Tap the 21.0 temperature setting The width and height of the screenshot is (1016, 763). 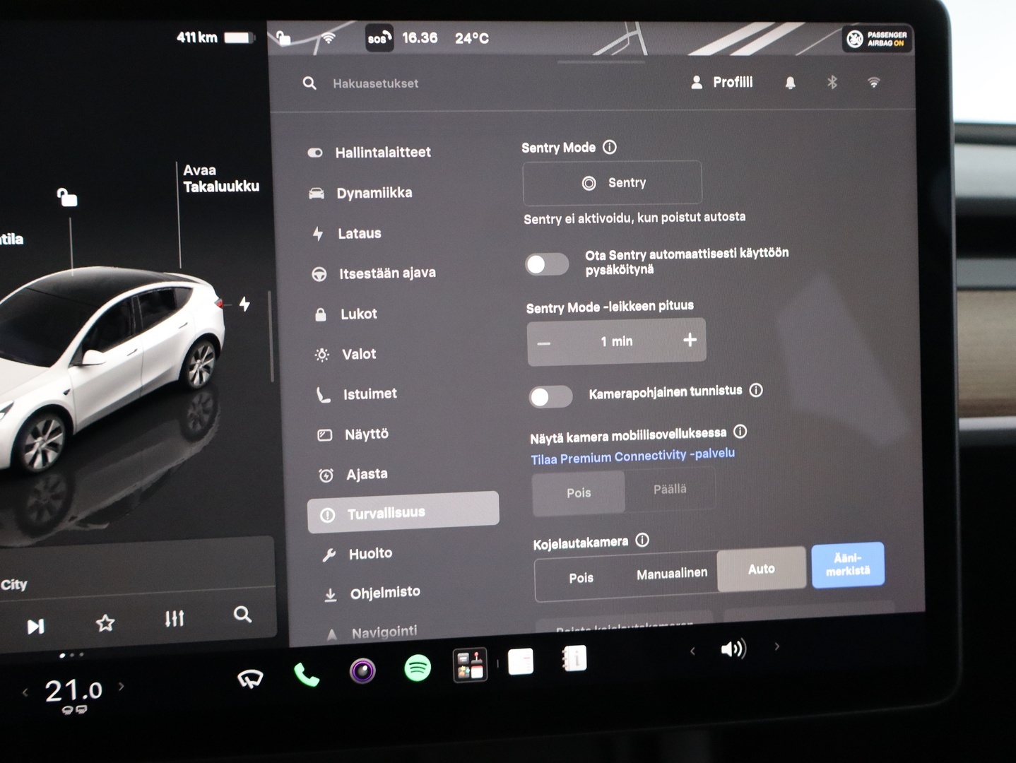point(73,690)
